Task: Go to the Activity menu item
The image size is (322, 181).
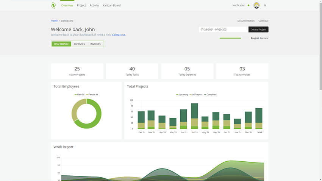Action: pos(94,6)
